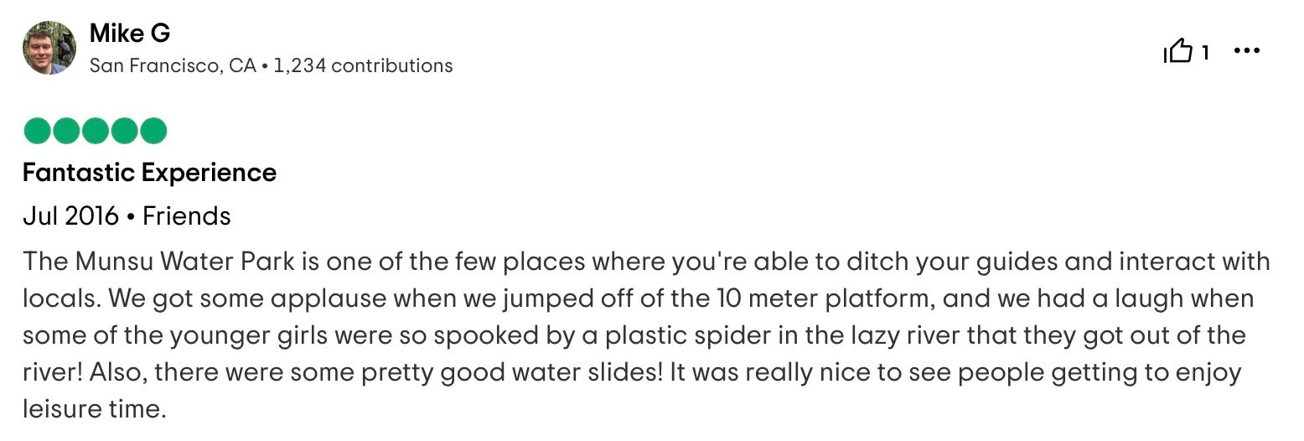
Task: Open reviewer name Mike G profile
Action: coord(130,34)
